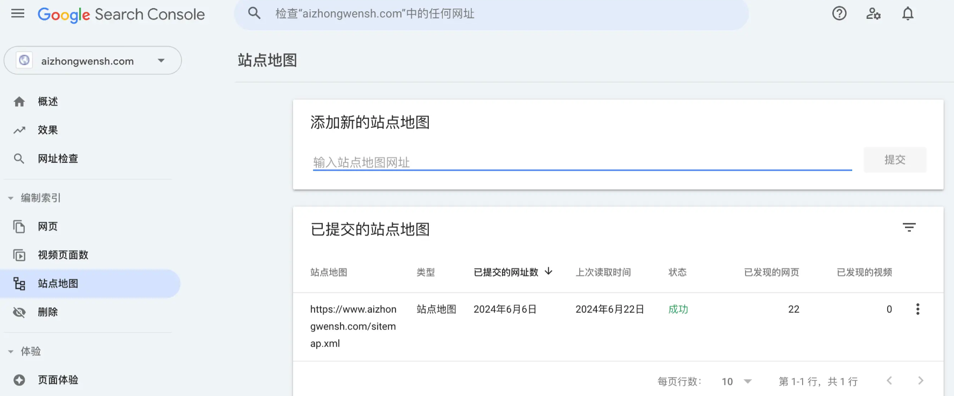The image size is (954, 396).
Task: Click the 已发现的视频 column header
Action: (864, 272)
